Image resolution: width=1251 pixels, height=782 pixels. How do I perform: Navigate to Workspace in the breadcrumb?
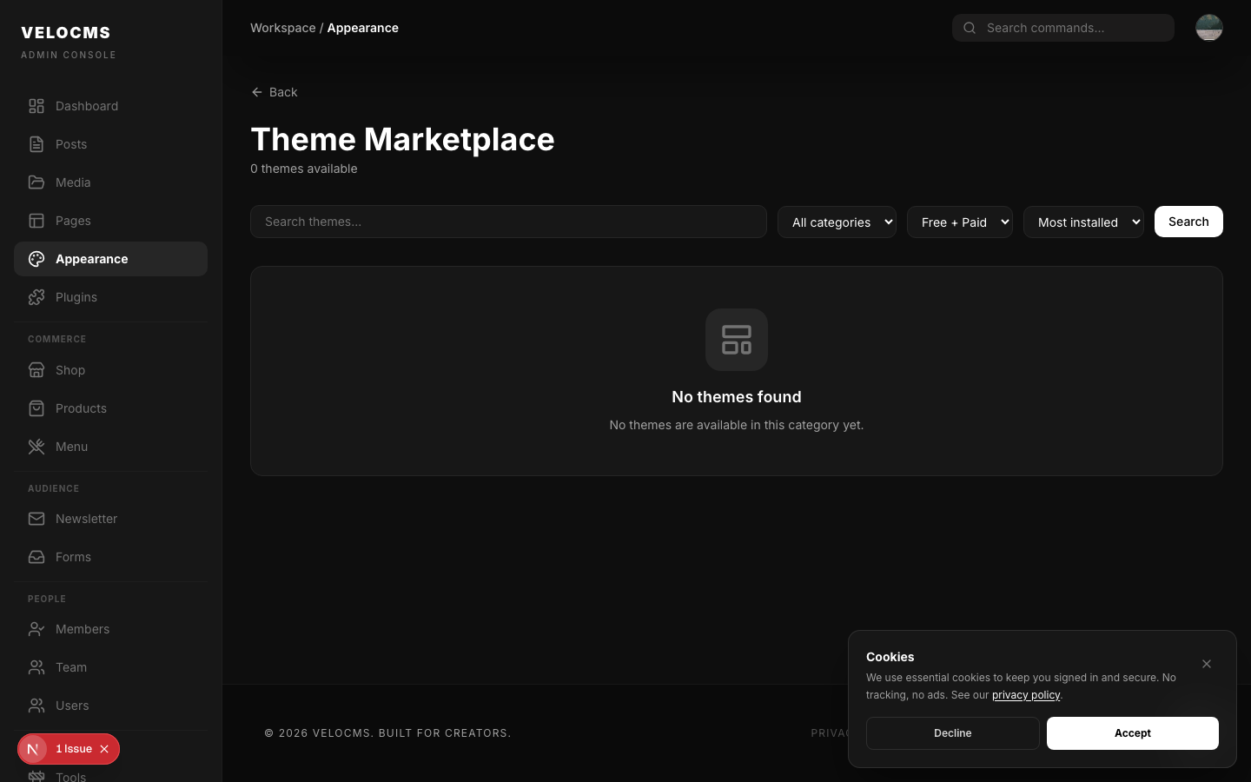pos(282,27)
